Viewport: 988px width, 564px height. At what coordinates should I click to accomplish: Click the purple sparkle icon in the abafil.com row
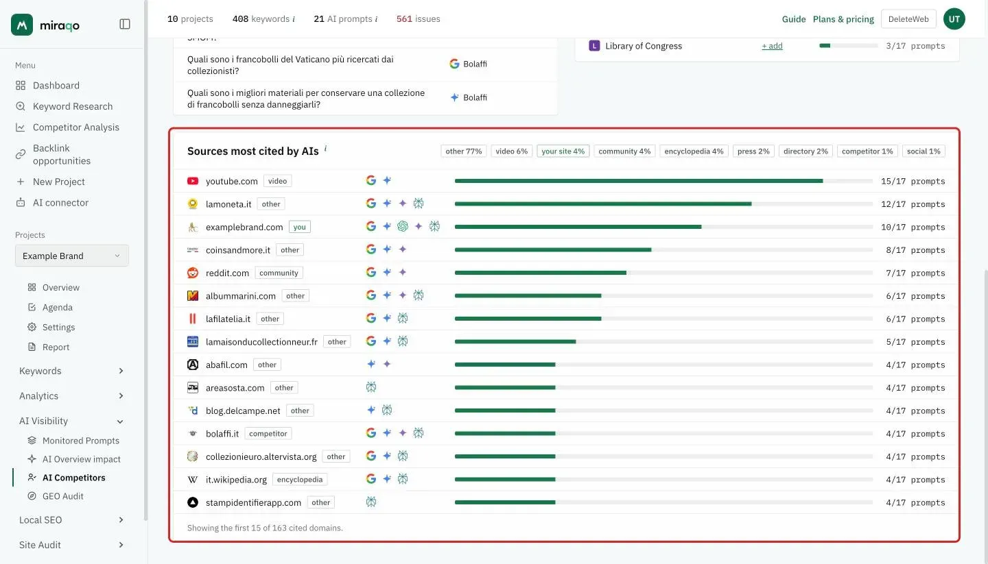pos(387,365)
